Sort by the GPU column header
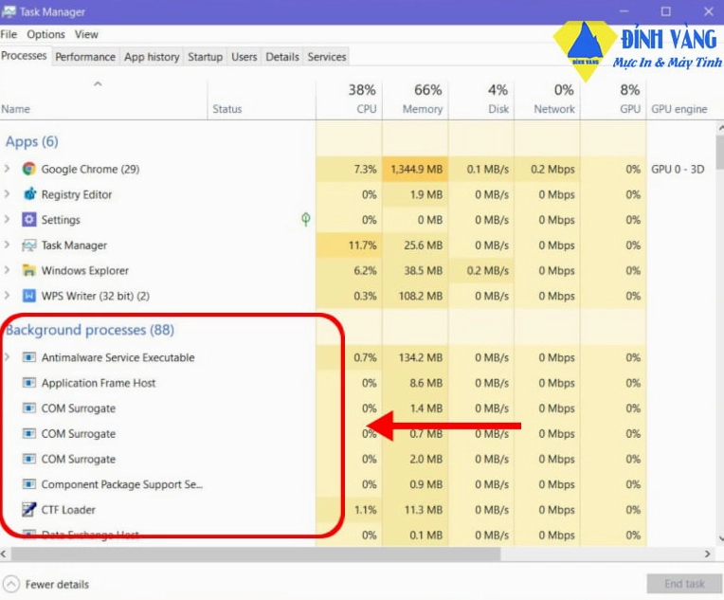The height and width of the screenshot is (600, 724). click(x=613, y=100)
